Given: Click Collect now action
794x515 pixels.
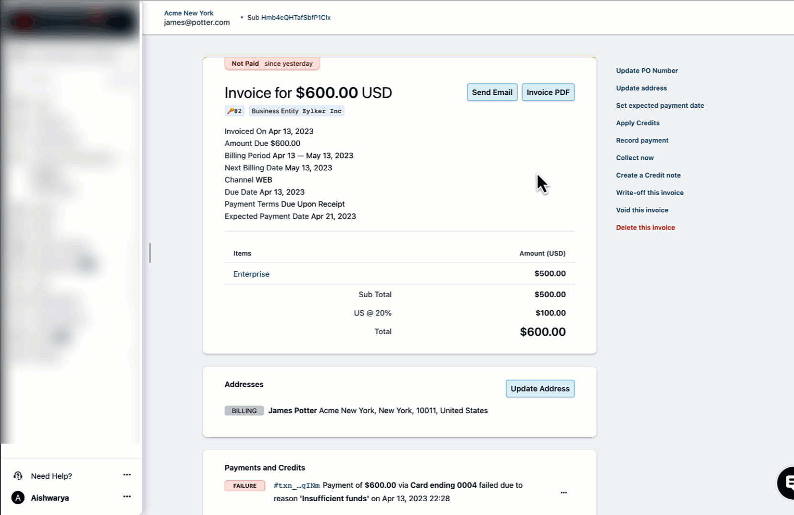Looking at the screenshot, I should pyautogui.click(x=635, y=158).
